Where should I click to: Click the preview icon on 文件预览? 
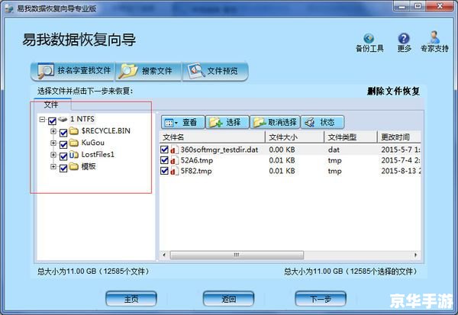click(x=196, y=71)
